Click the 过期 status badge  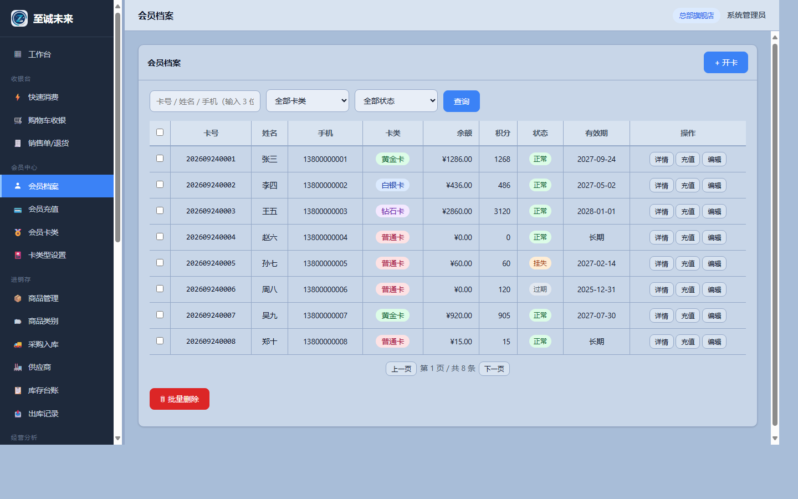pyautogui.click(x=540, y=289)
